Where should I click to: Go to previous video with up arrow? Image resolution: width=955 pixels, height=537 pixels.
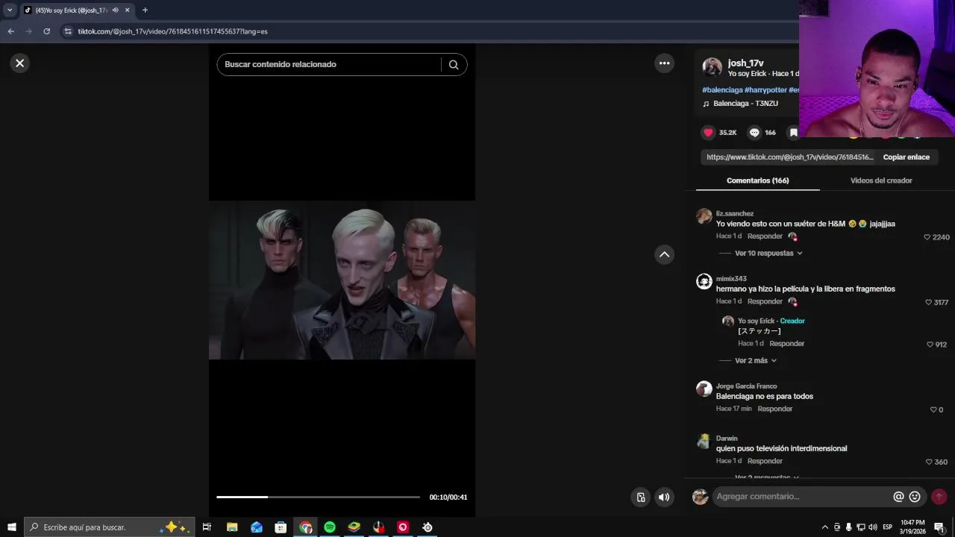(x=664, y=254)
